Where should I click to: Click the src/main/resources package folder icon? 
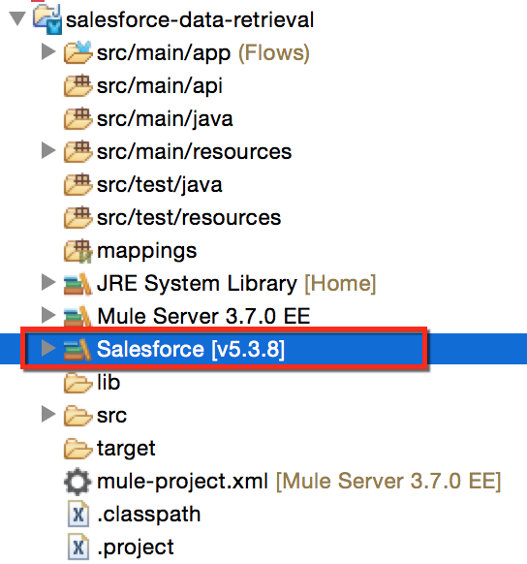click(78, 151)
